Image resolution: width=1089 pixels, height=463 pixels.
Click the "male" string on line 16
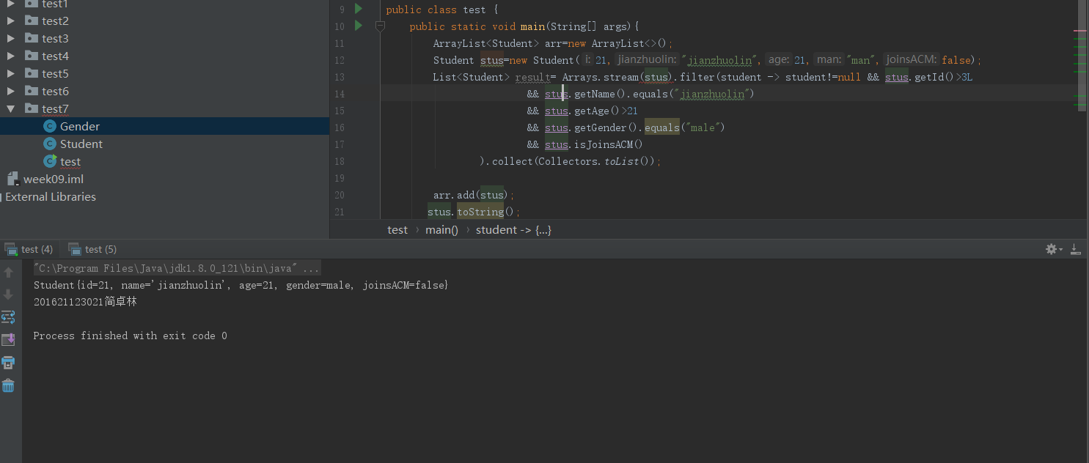702,127
